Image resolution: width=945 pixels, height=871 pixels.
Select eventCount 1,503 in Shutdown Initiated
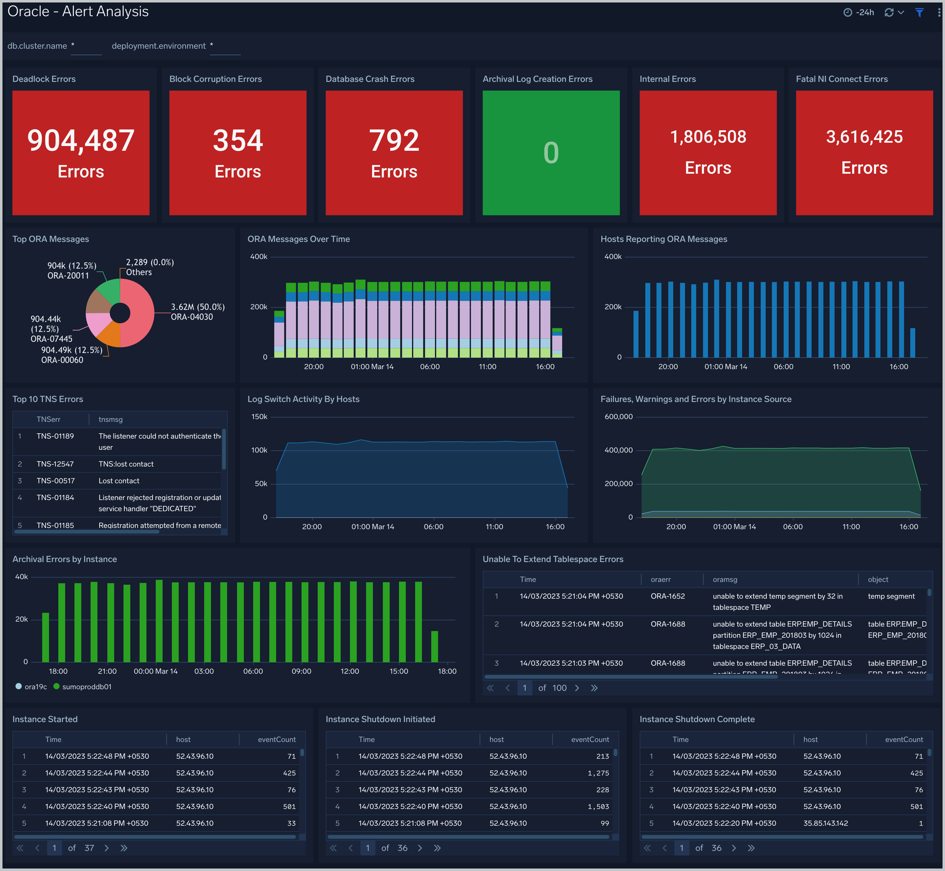(x=598, y=806)
